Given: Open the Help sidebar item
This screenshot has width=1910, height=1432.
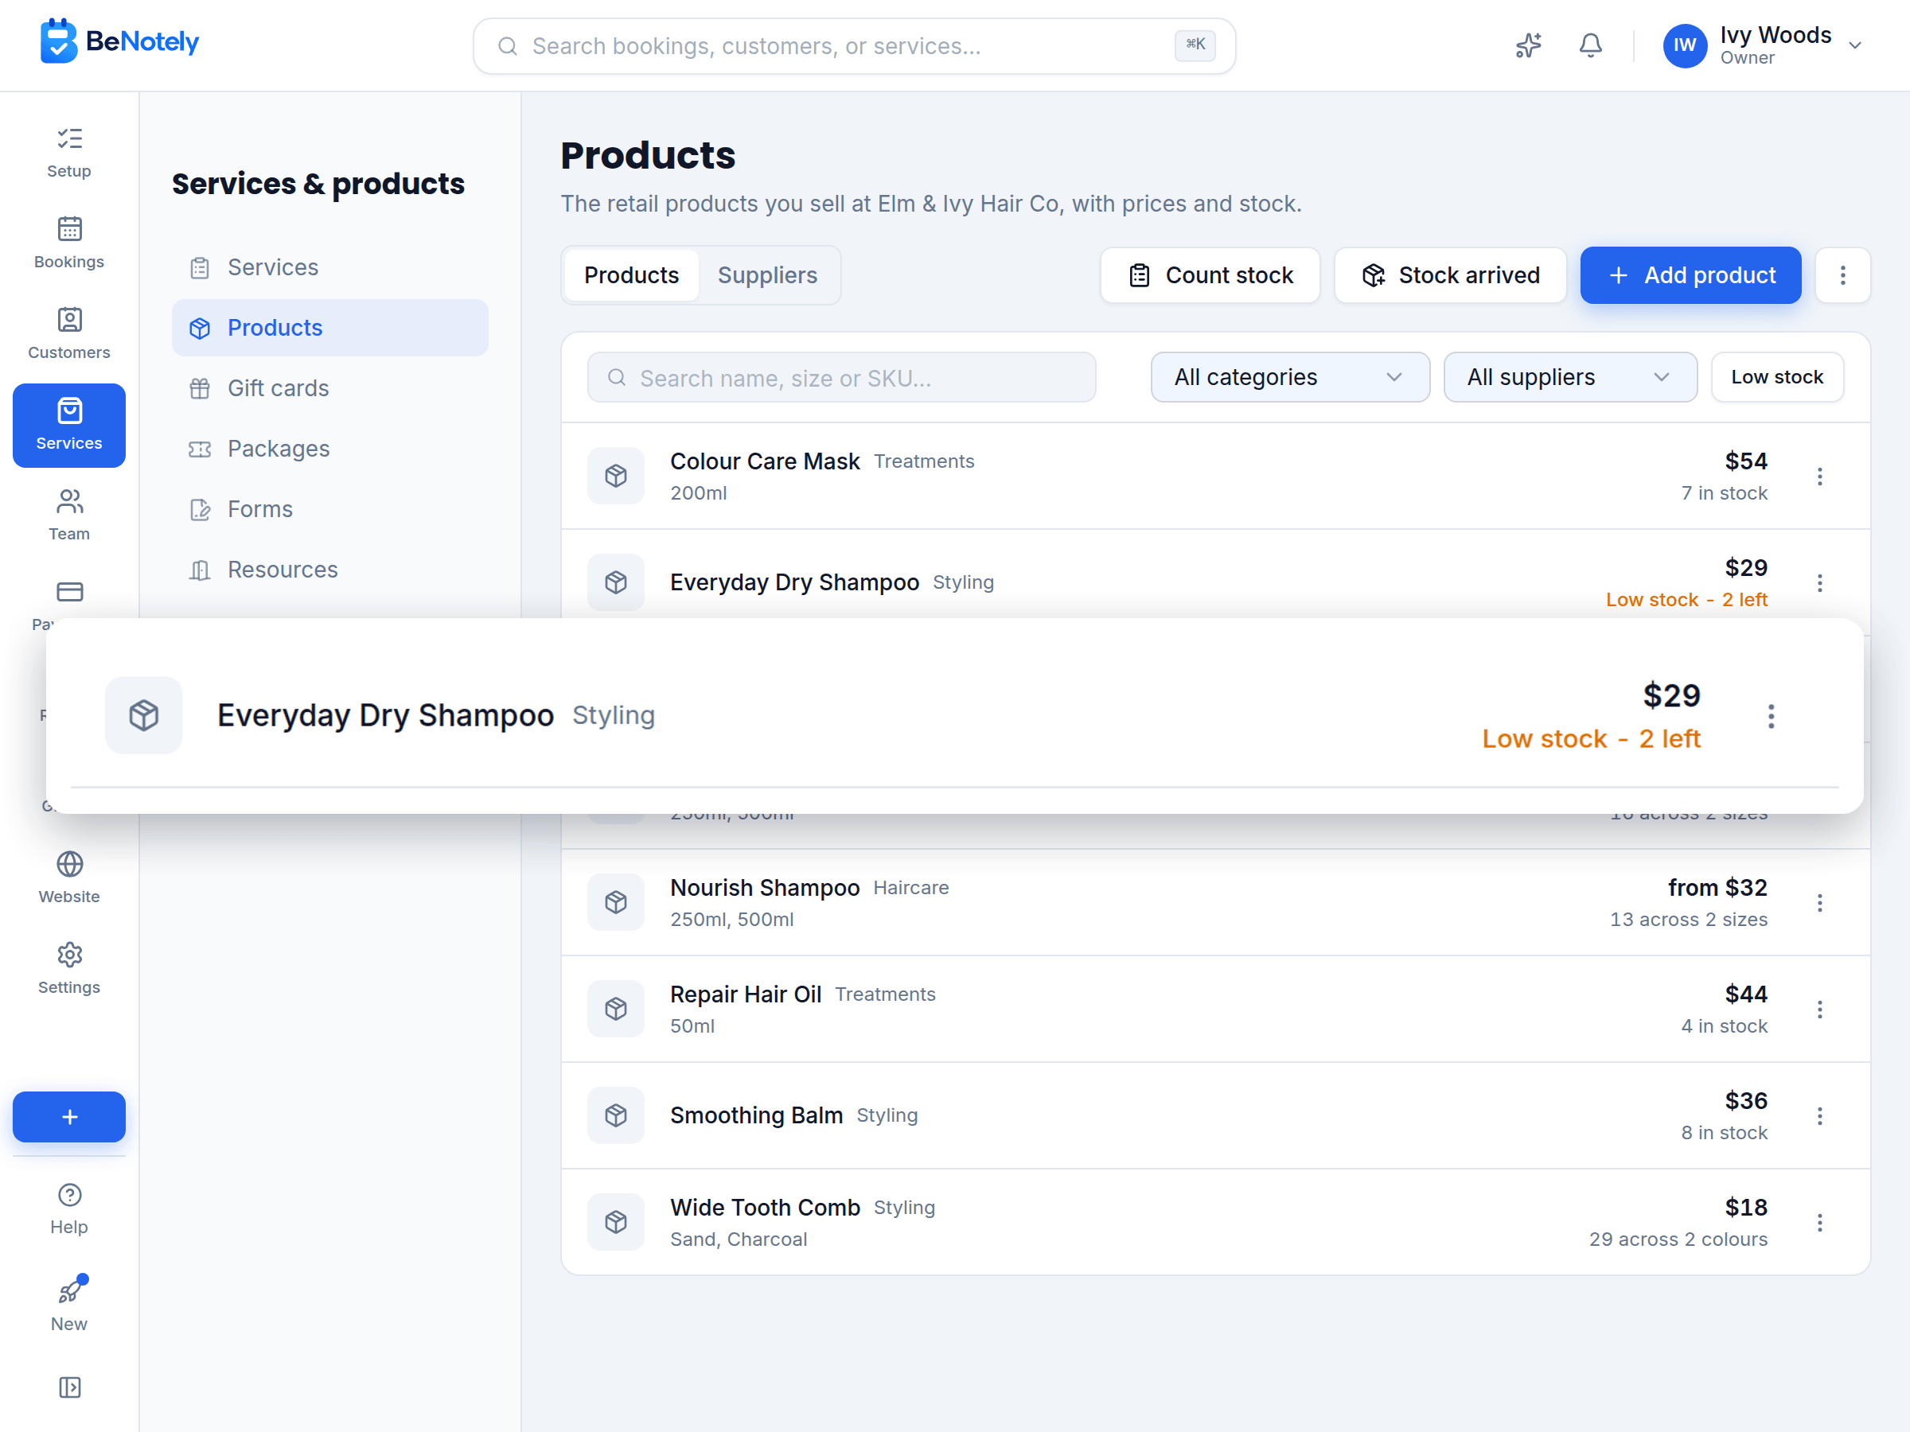Looking at the screenshot, I should [x=69, y=1208].
